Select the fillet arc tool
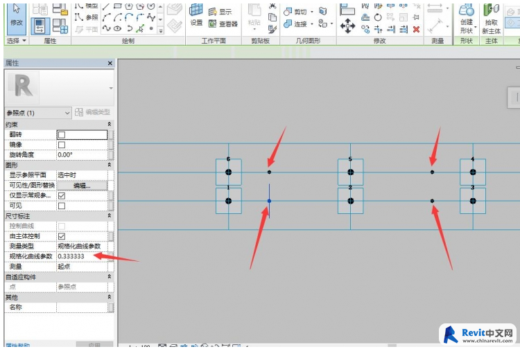The width and height of the screenshot is (520, 349). tap(140, 17)
